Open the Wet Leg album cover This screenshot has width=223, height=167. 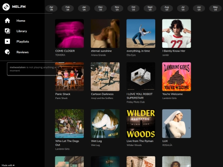click(x=105, y=124)
